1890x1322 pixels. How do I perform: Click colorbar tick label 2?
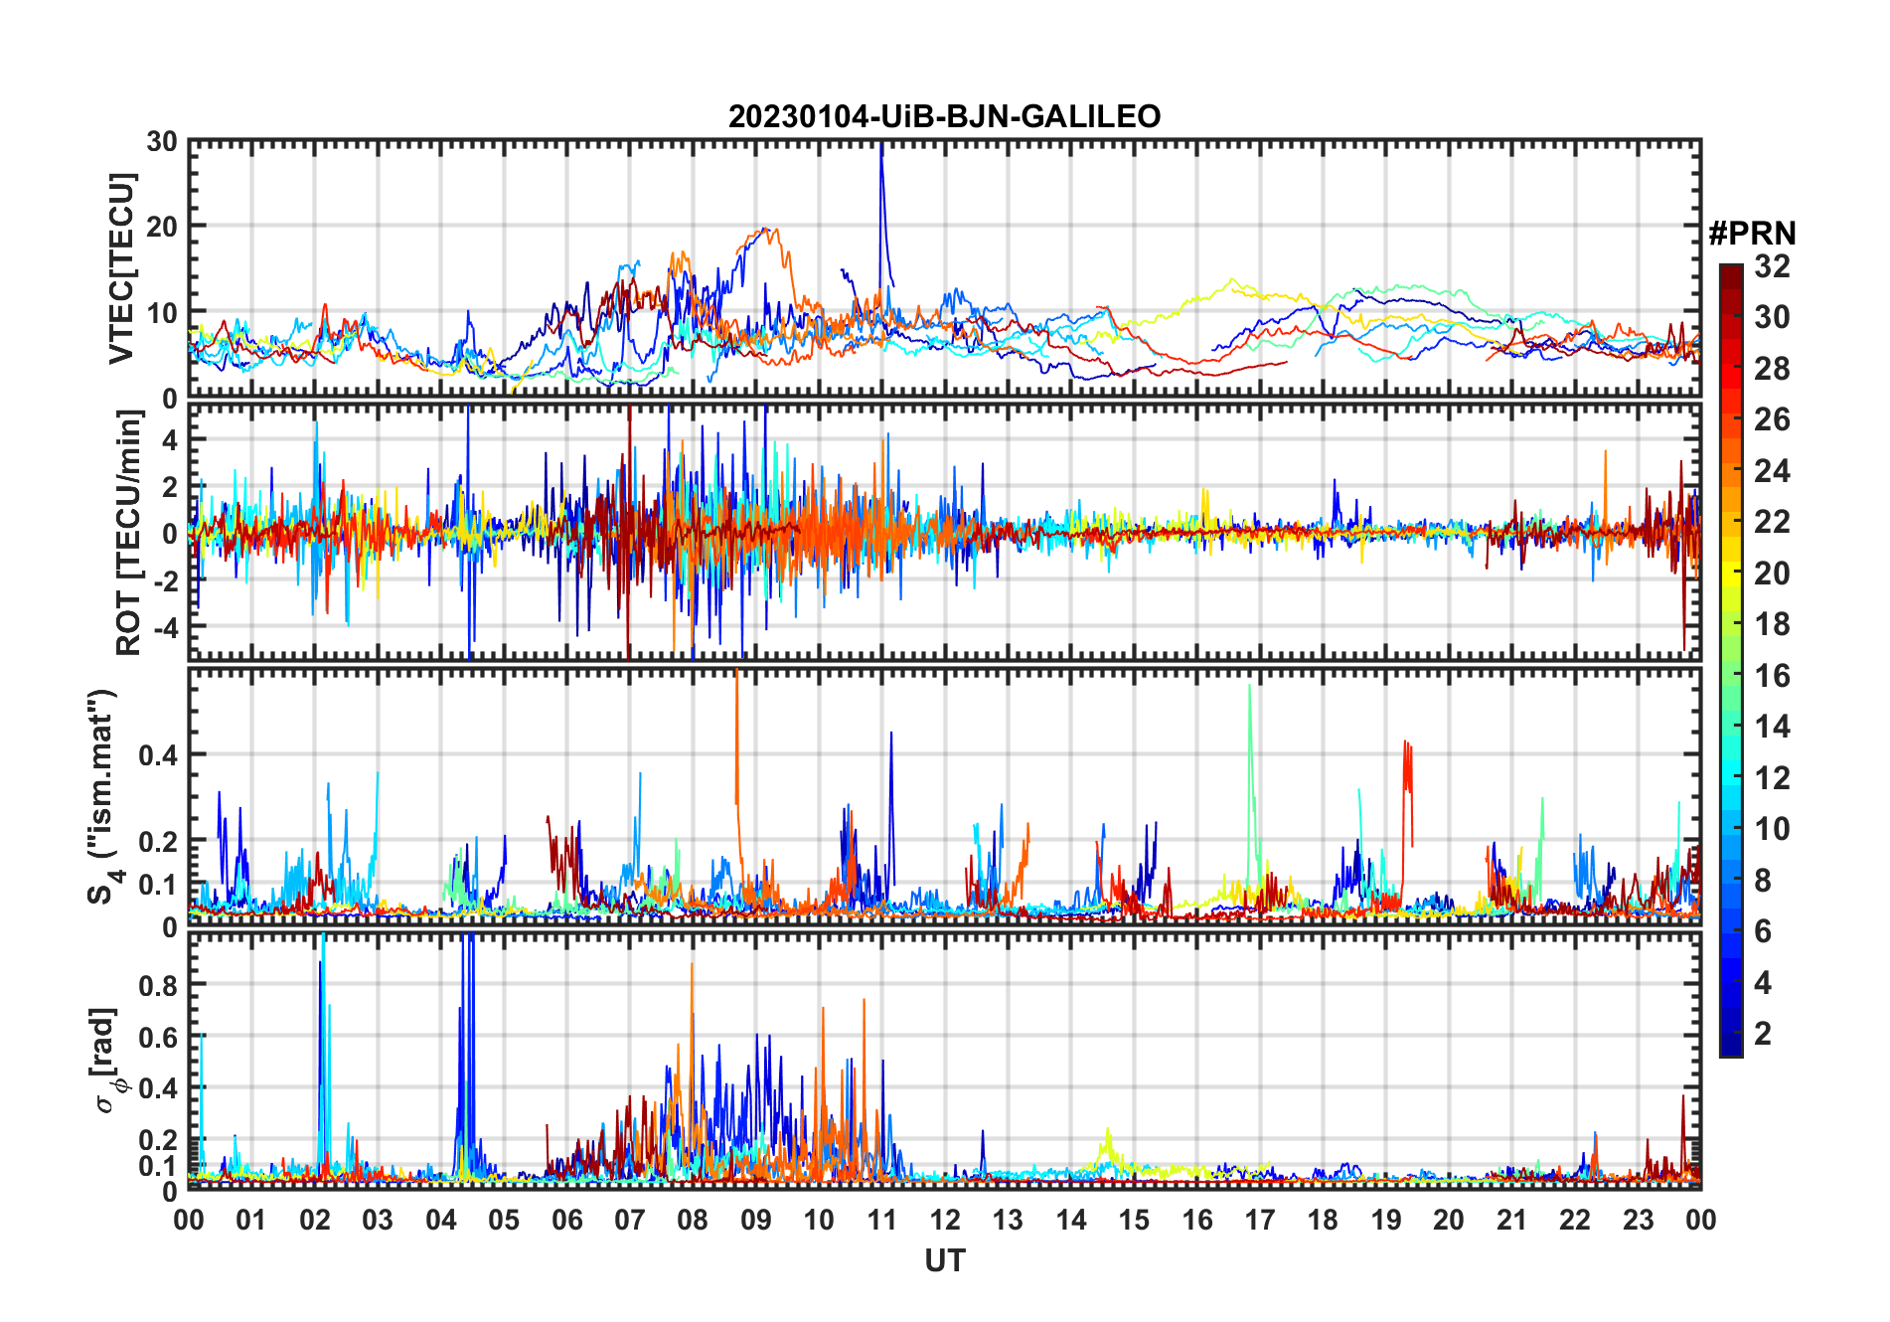pos(1763,1034)
